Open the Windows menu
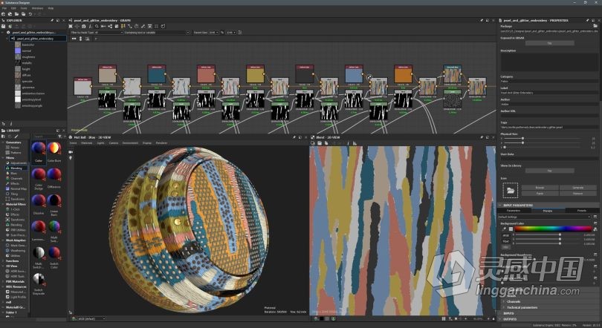 [x=37, y=8]
